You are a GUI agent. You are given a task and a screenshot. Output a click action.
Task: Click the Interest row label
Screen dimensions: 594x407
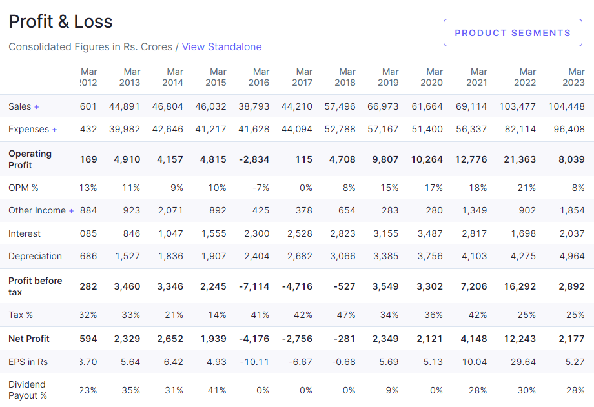click(25, 233)
